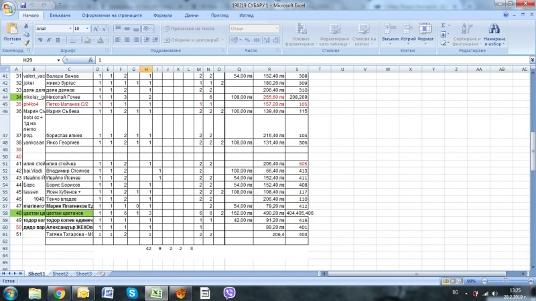Decrease decimal places
The height and width of the screenshot is (301, 536).
tap(275, 40)
